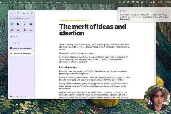The height and width of the screenshot is (114, 171).
Task: Open the Help menu
Action: tap(65, 2)
